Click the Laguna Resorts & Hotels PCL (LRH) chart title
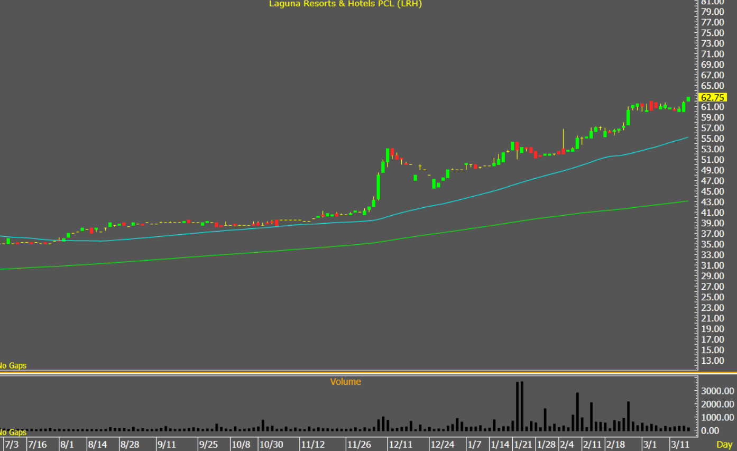Viewport: 737px width, 451px height. coord(345,4)
